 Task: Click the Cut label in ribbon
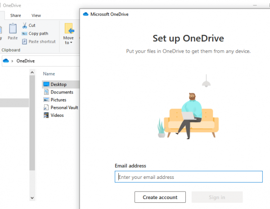click(32, 25)
